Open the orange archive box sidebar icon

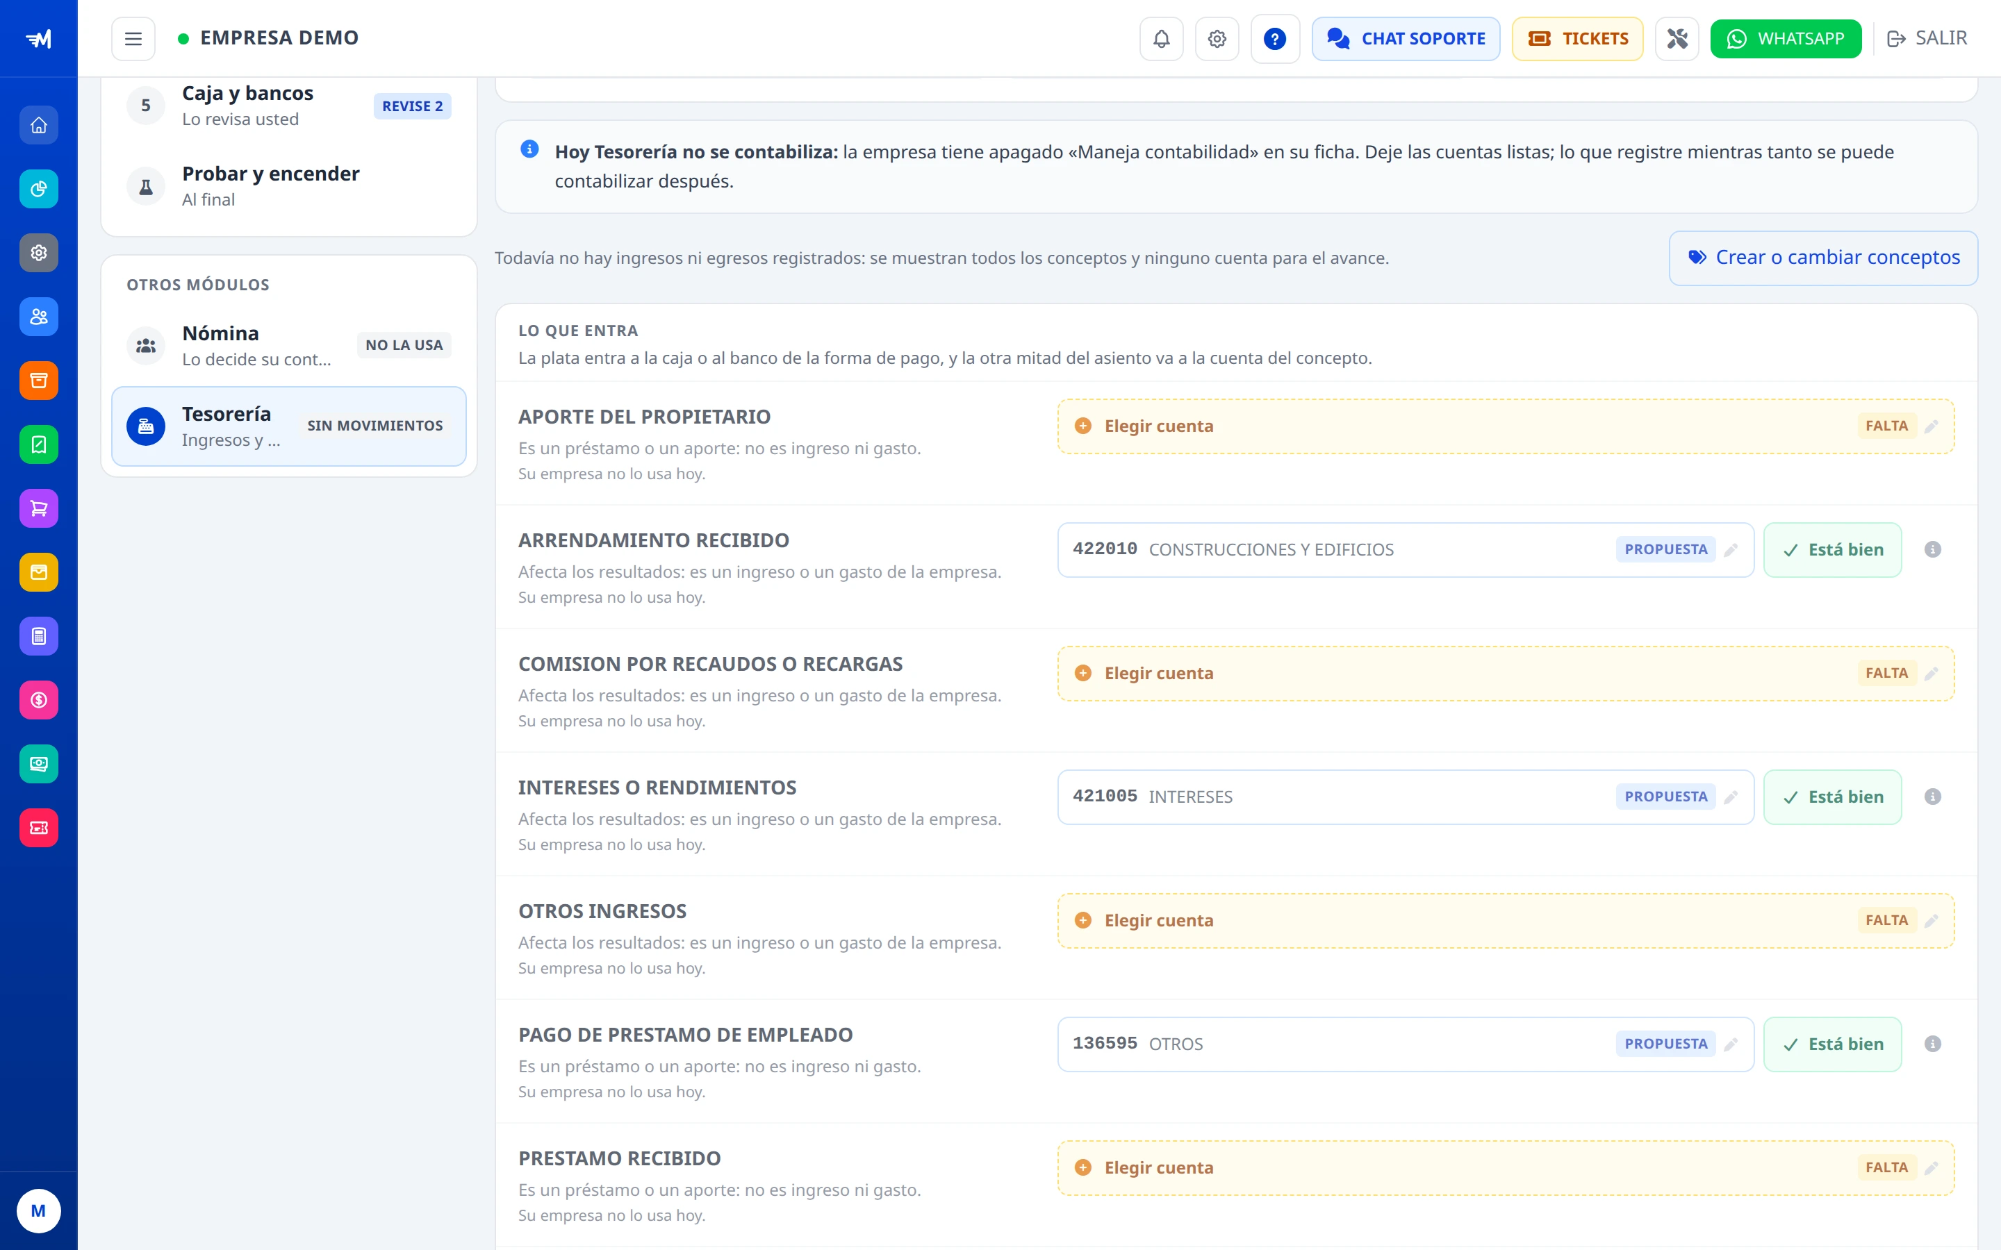(x=39, y=381)
